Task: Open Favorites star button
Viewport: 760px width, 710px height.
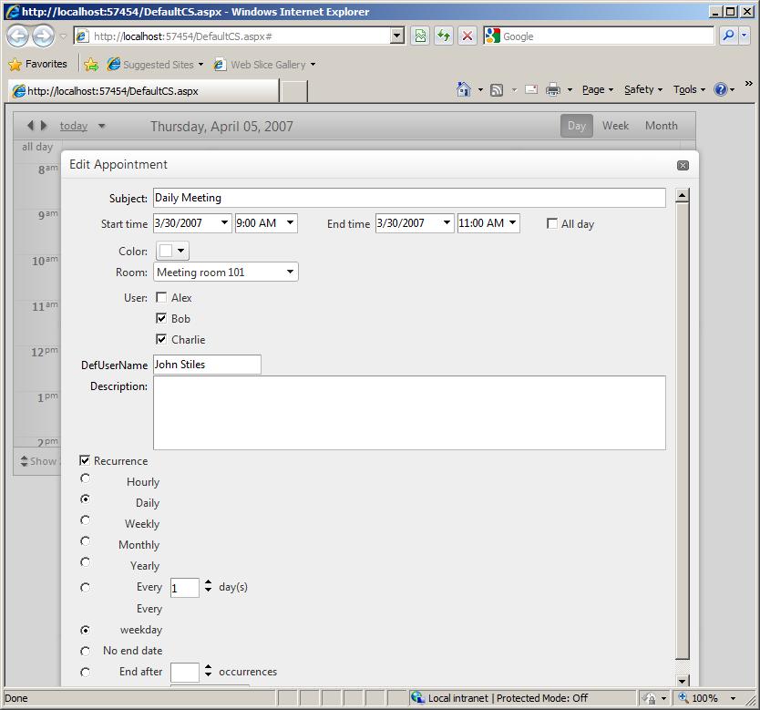Action: point(37,64)
